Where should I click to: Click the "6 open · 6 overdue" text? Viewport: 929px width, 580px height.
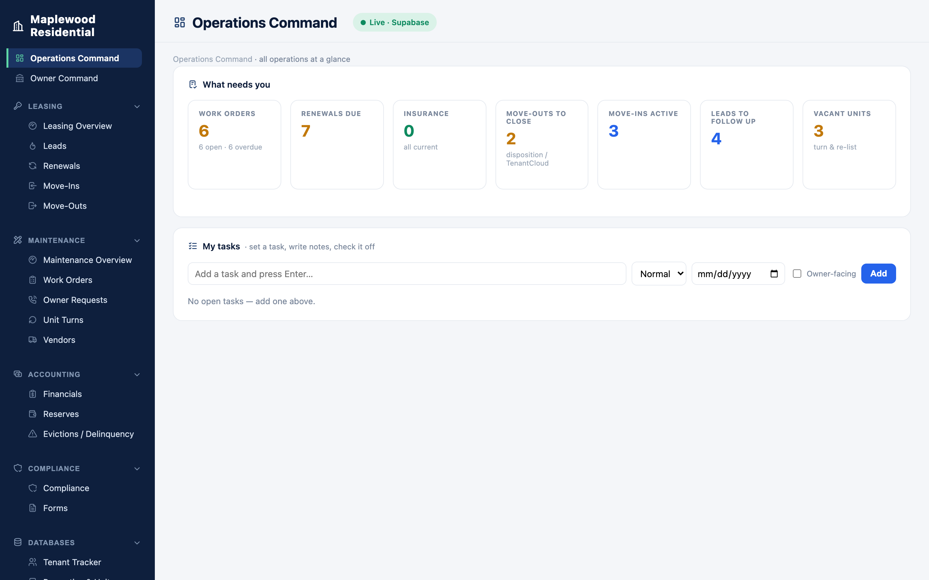[x=230, y=147]
